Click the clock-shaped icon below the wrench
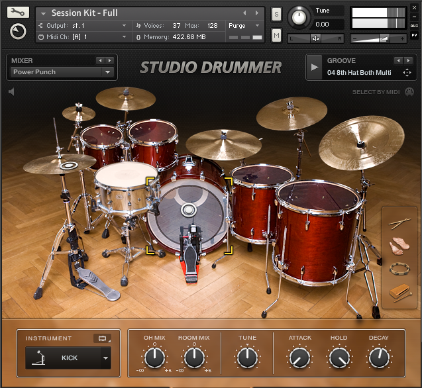 [18, 32]
